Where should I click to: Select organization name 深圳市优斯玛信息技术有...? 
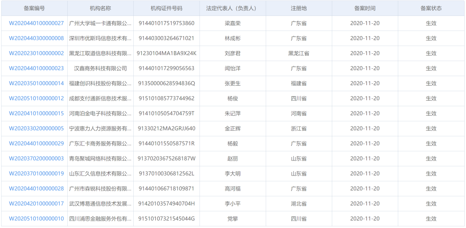[x=101, y=38]
